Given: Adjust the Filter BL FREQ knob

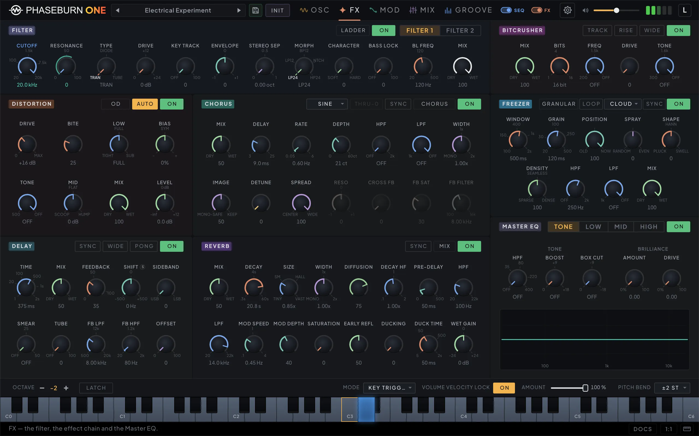Looking at the screenshot, I should pos(423,66).
